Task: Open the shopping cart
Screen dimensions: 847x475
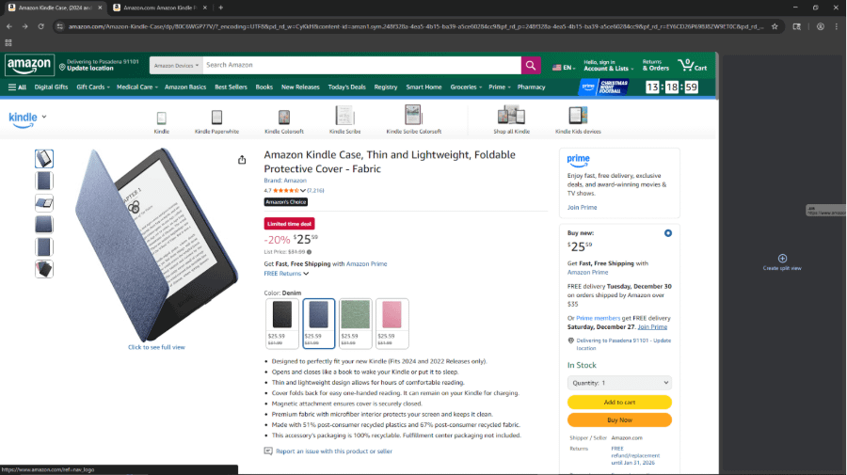Action: (693, 65)
